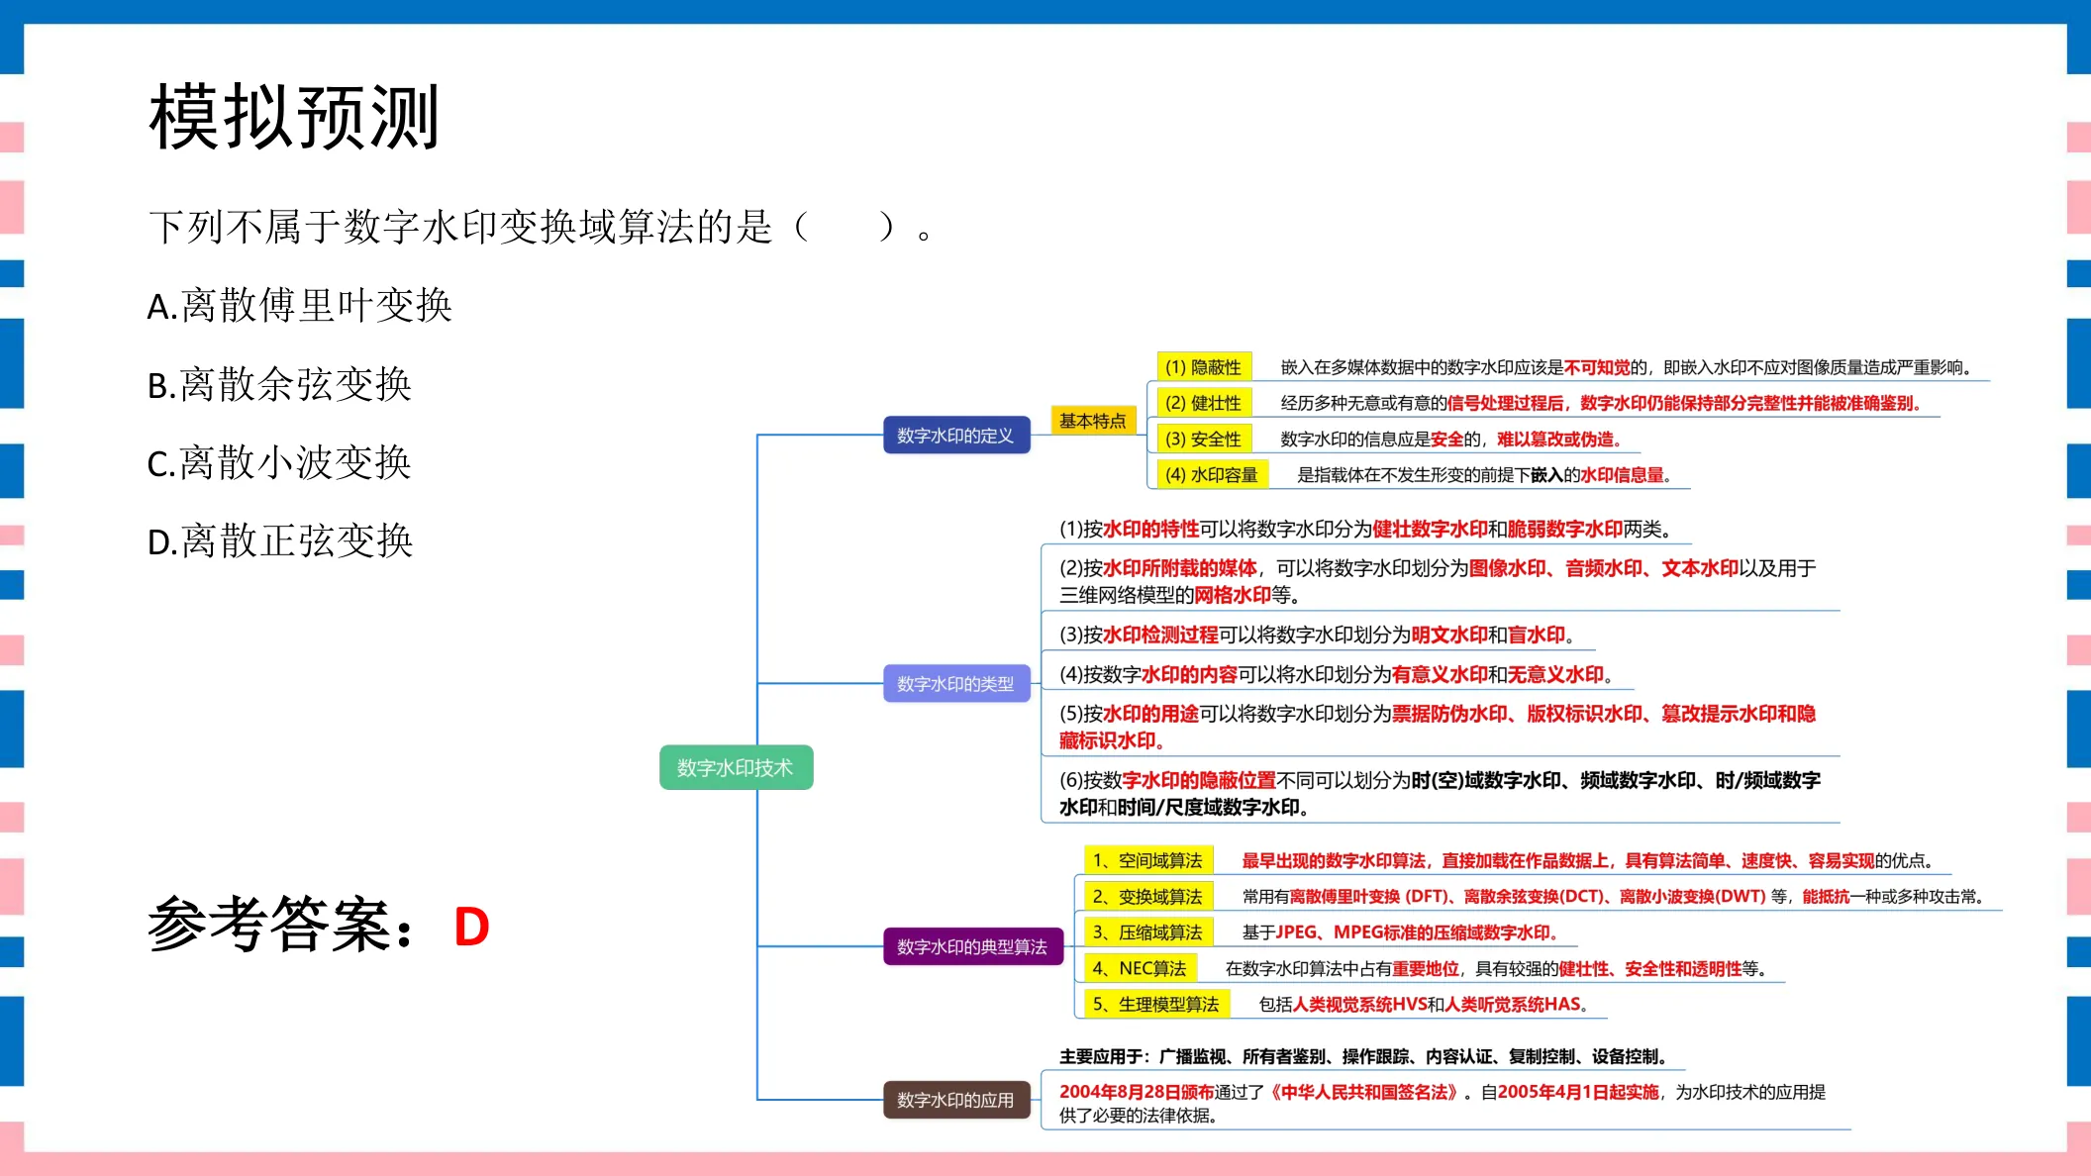Click type item (3) 明文水印和盲水印
Viewport: 2091px width, 1176px height.
1317,635
